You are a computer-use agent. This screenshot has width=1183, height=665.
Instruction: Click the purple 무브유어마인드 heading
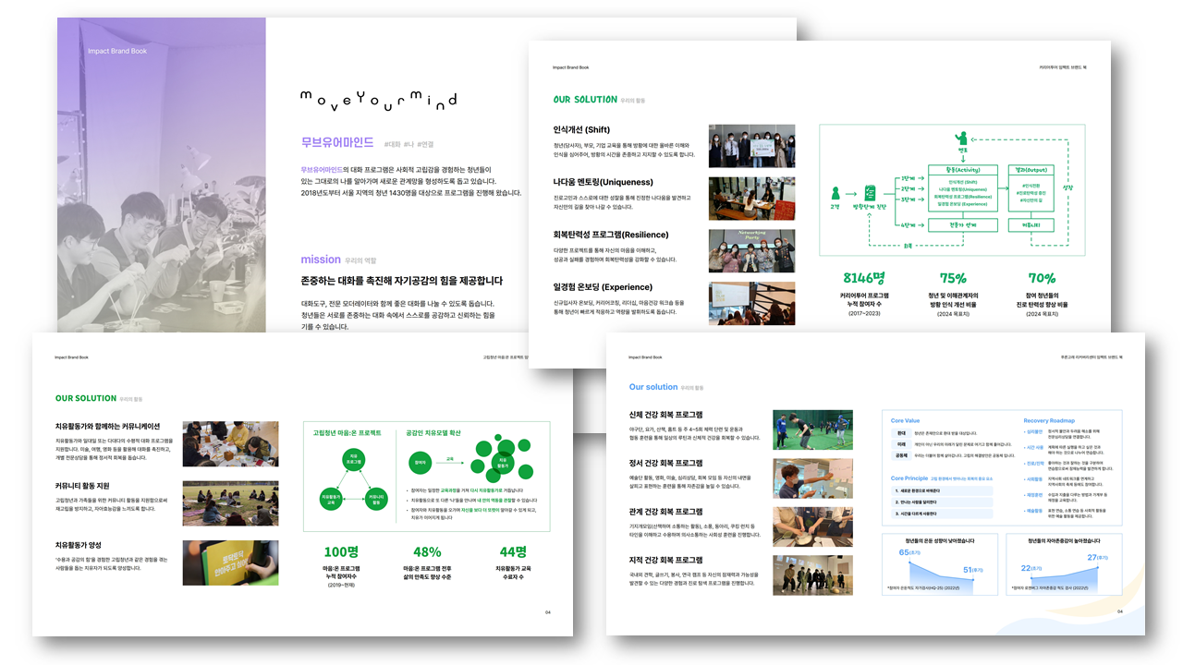click(336, 143)
